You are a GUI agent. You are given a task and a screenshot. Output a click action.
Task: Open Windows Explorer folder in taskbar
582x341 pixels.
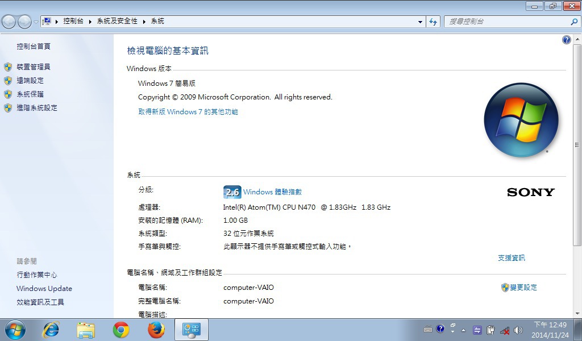coord(86,330)
